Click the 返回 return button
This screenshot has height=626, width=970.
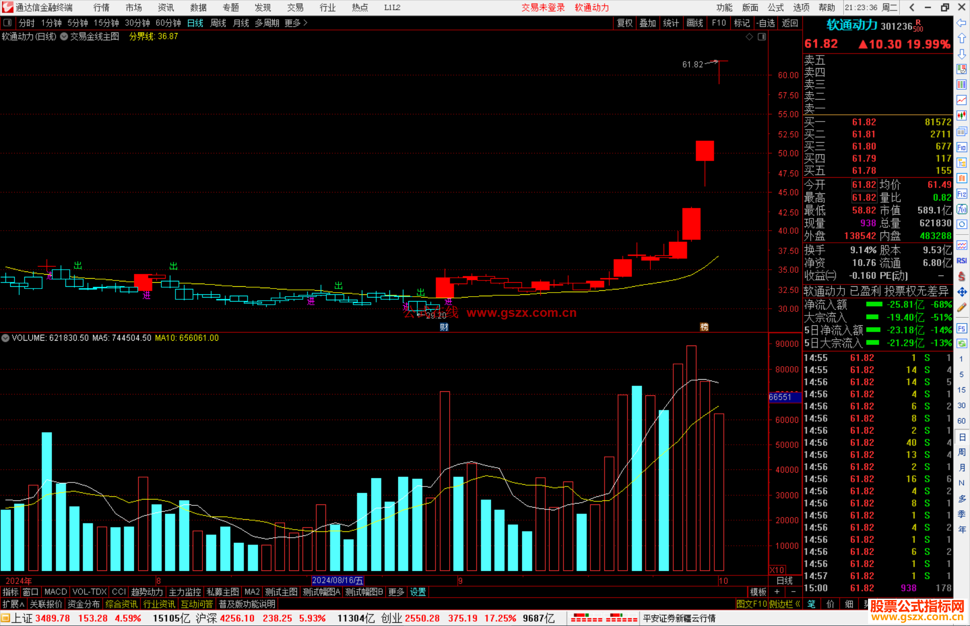(x=790, y=23)
